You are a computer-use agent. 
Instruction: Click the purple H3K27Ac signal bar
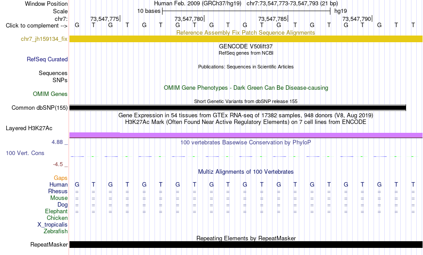[x=246, y=135]
